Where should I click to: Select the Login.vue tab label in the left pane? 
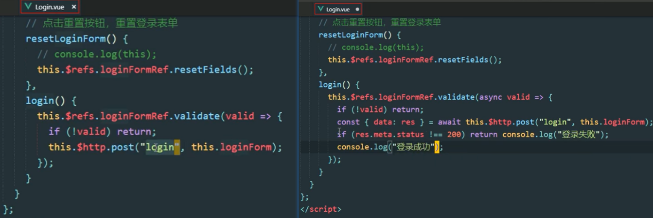(x=50, y=7)
